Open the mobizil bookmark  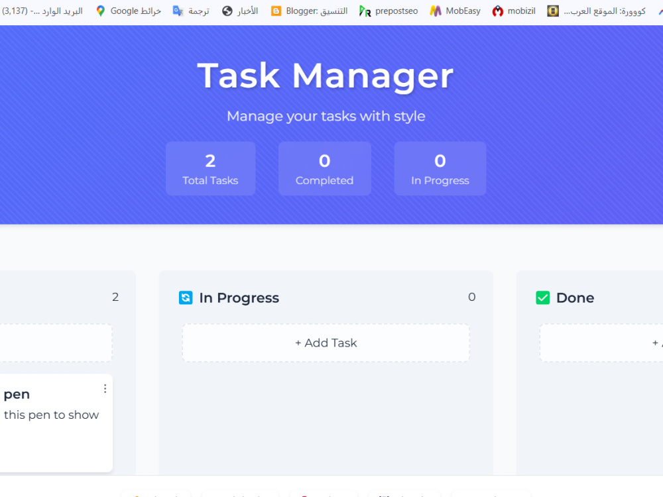click(x=514, y=11)
